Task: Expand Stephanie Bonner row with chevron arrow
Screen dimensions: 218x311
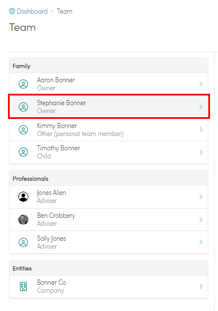Action: [201, 107]
